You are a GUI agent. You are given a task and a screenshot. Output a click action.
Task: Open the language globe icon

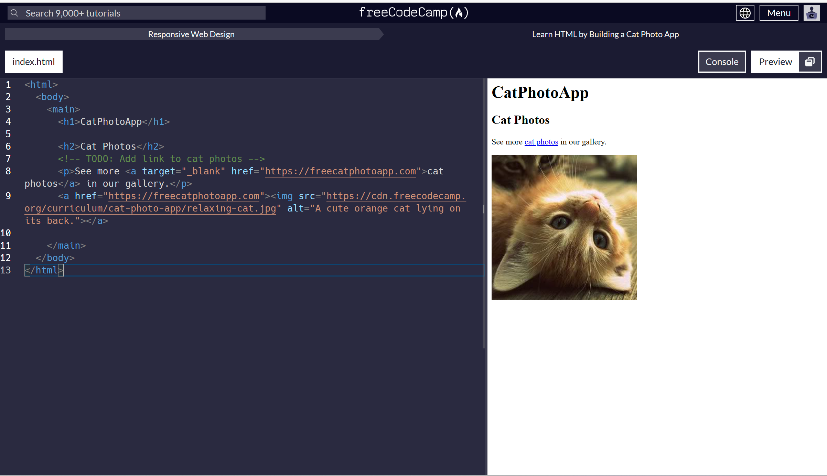[x=745, y=13]
